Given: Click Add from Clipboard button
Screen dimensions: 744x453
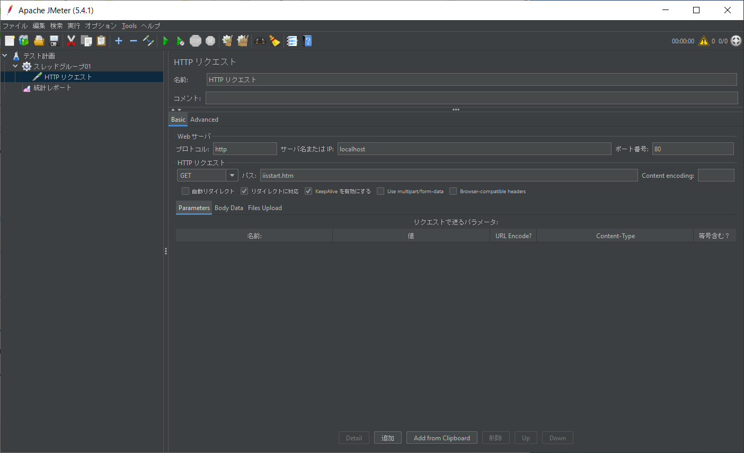Looking at the screenshot, I should [442, 438].
